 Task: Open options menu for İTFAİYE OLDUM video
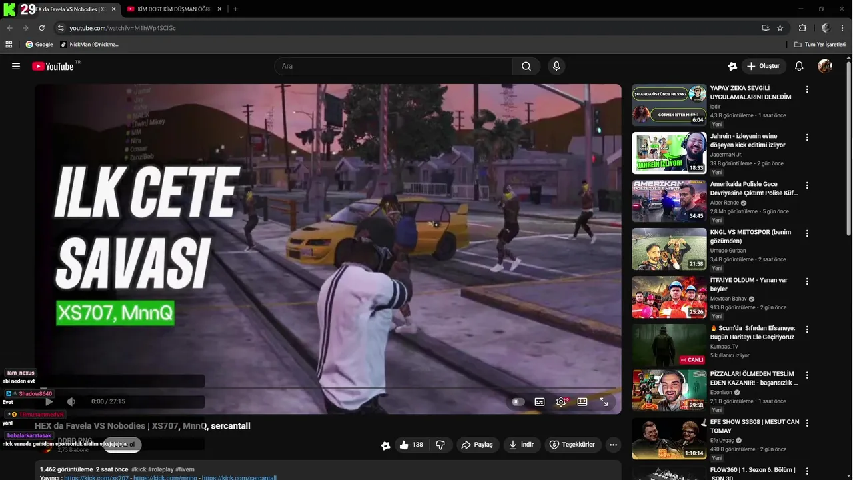807,281
